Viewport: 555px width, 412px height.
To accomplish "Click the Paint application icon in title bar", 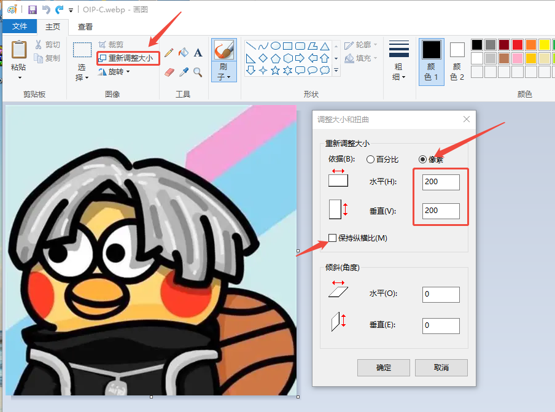I will click(x=12, y=10).
